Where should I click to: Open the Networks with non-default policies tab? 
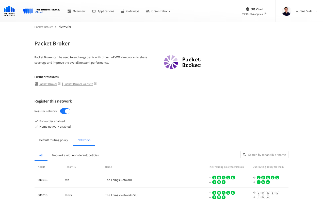pos(75,155)
